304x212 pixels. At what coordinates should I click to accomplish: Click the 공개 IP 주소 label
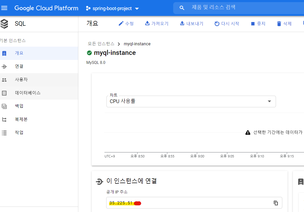coord(117,192)
